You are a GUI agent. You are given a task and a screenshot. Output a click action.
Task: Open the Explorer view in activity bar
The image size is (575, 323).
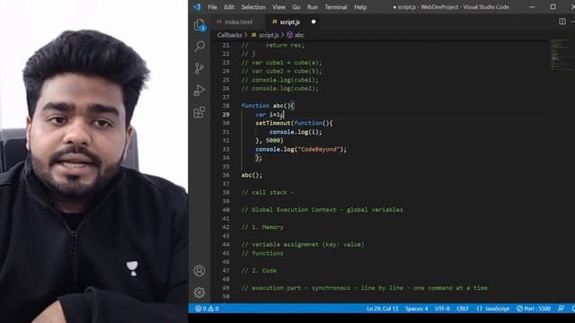point(199,25)
